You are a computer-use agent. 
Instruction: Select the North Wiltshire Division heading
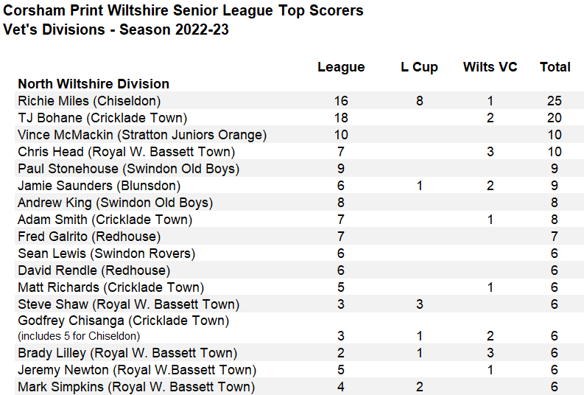pyautogui.click(x=94, y=84)
